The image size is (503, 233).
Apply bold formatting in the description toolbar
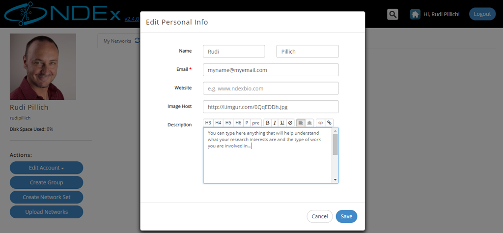268,122
